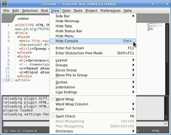
Task: Expand the Indentation submenu
Action: pyautogui.click(x=93, y=87)
